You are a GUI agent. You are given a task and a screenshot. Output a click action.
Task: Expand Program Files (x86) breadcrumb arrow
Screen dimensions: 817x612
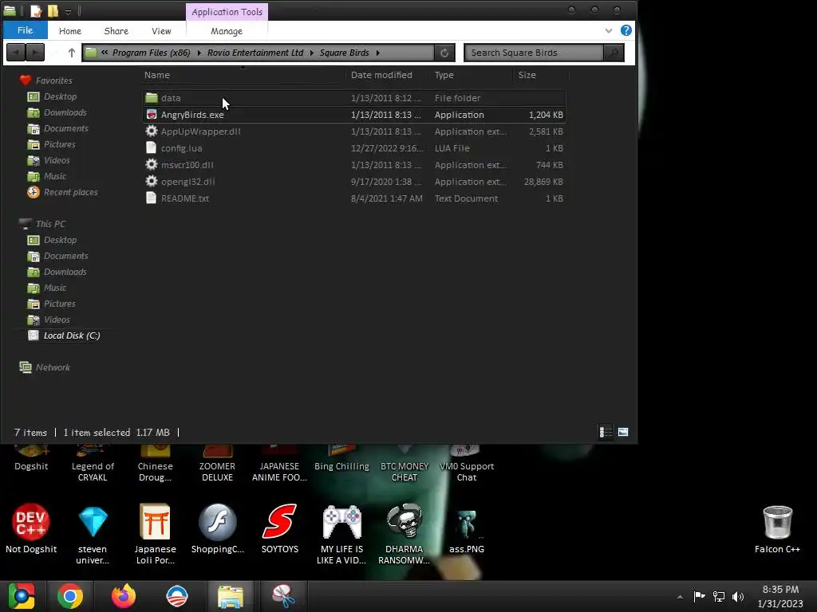(199, 53)
